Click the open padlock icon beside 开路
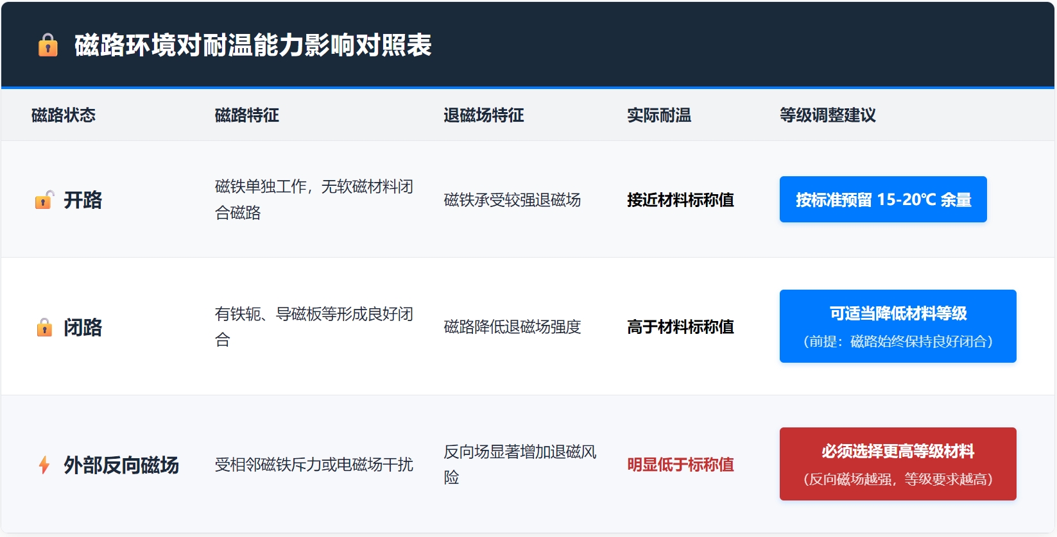The height and width of the screenshot is (537, 1057). point(44,200)
